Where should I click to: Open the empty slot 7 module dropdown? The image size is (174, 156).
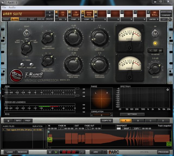[140, 19]
